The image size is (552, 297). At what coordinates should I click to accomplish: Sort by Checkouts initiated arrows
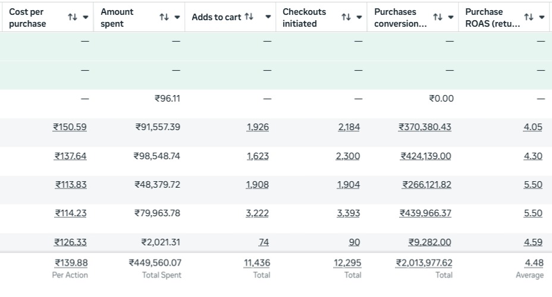pyautogui.click(x=346, y=17)
